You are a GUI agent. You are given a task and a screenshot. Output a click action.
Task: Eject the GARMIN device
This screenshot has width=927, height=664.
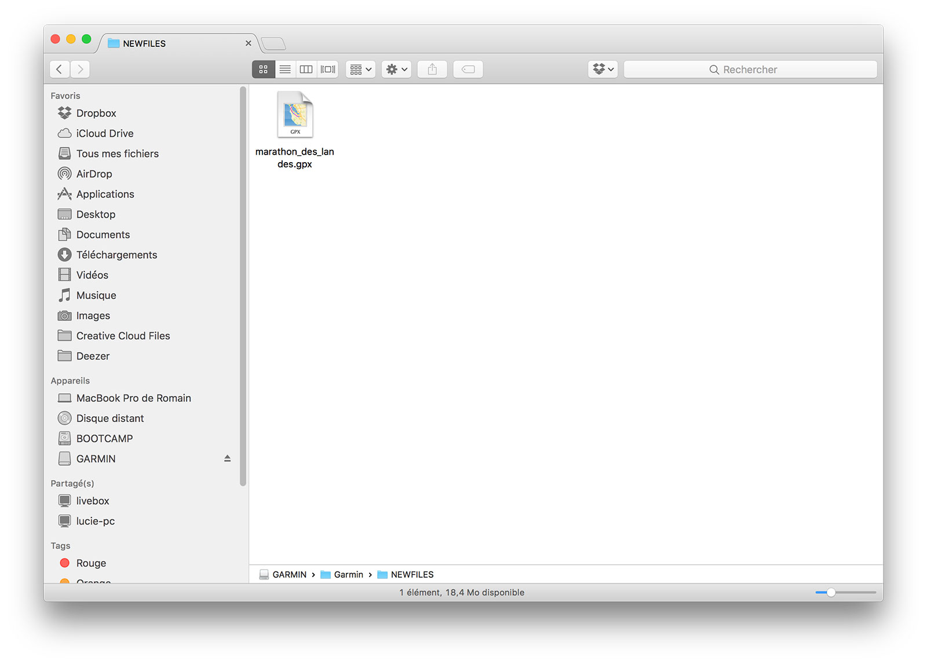227,458
